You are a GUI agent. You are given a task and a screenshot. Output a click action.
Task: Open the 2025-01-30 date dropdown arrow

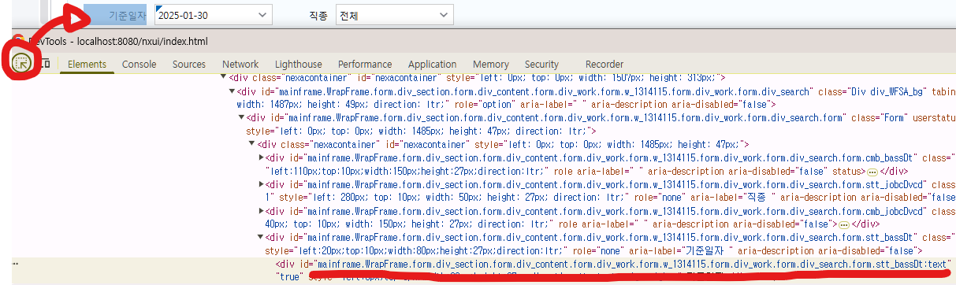pos(262,15)
